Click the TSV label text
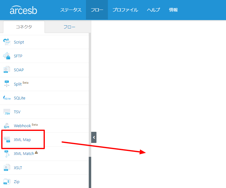 tap(17, 112)
